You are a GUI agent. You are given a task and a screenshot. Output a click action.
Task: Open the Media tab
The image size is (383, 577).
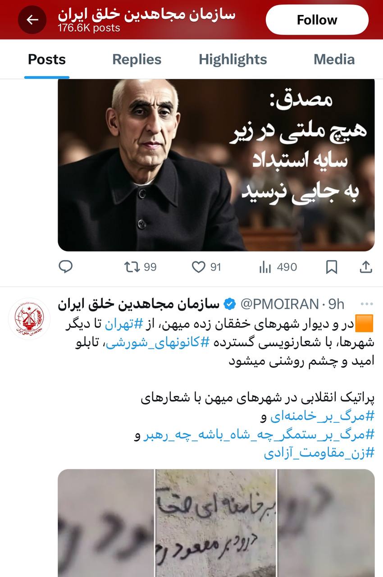pos(334,60)
